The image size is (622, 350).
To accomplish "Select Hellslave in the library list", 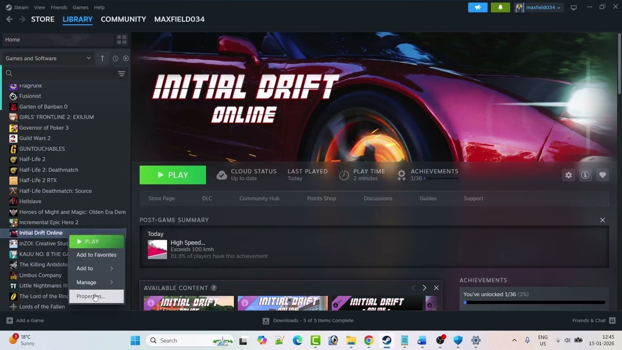I will 30,201.
